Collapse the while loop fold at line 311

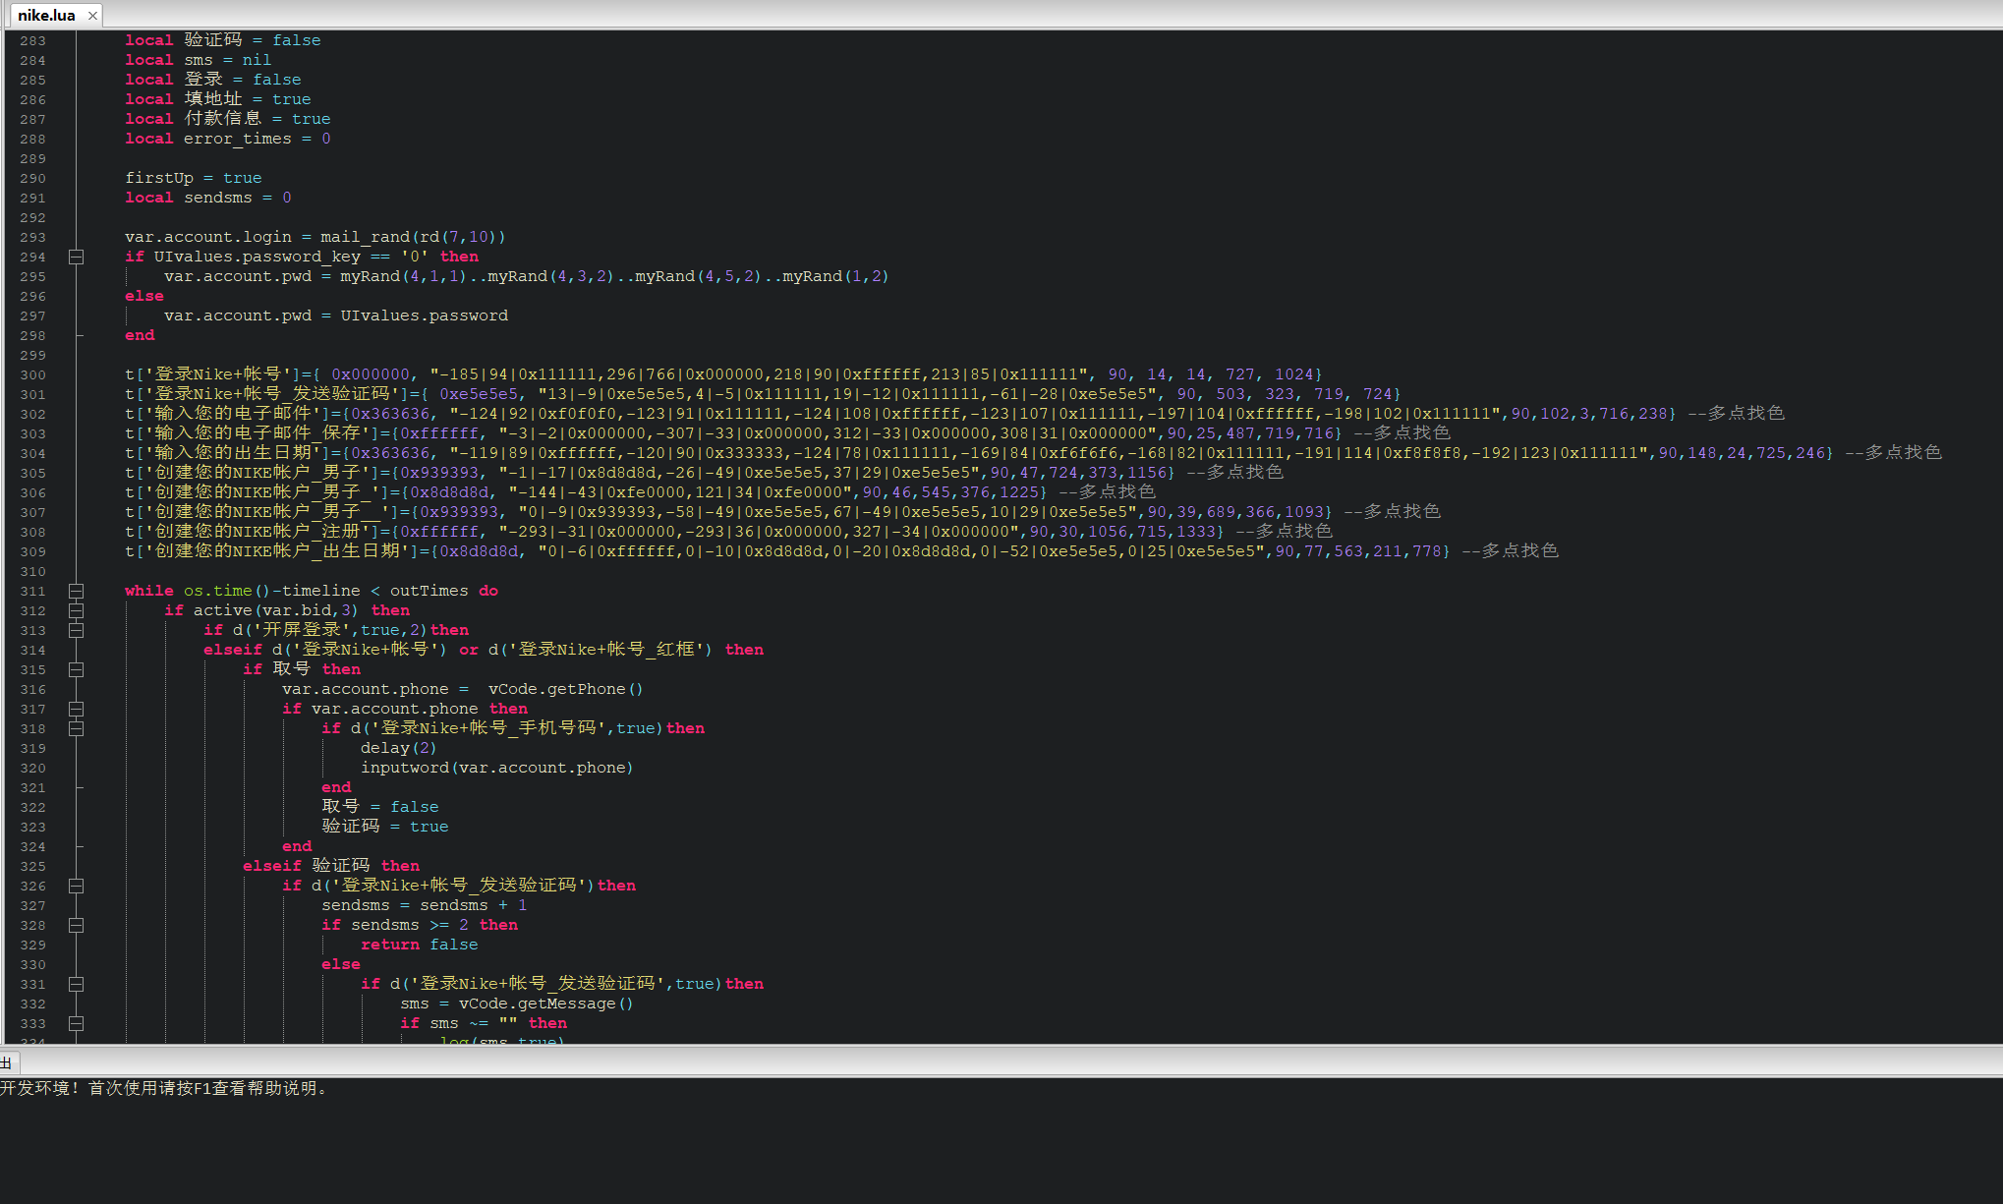click(76, 591)
